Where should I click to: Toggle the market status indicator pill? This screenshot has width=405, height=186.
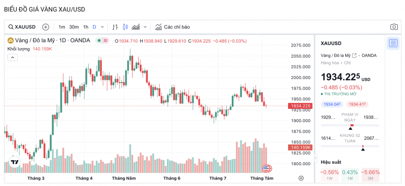[x=102, y=41]
